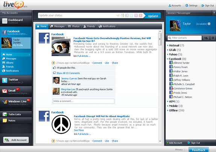Switch to the Photos tab
The width and height of the screenshot is (216, 152).
[x=74, y=26]
